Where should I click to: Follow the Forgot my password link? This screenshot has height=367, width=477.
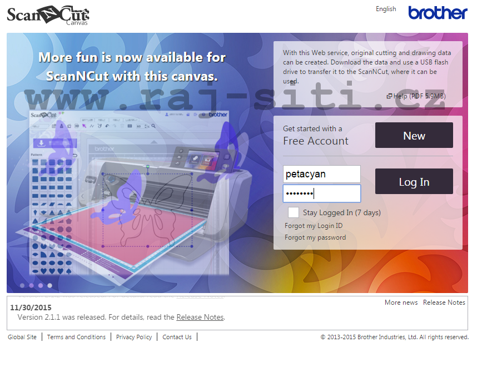click(x=315, y=237)
